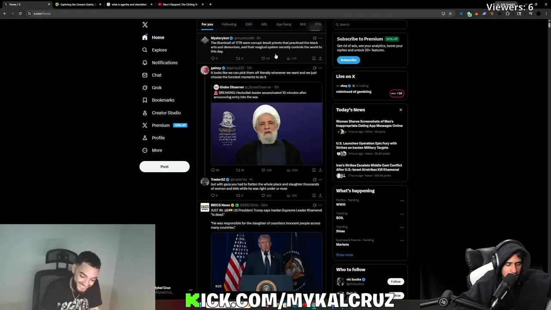
Task: Follow vic bucks
Action: tap(396, 282)
